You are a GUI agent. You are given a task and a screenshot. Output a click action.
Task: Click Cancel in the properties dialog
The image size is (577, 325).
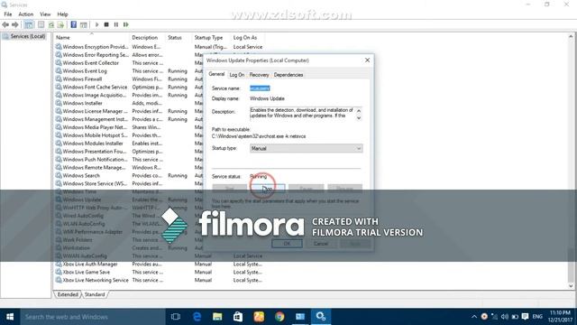(321, 244)
